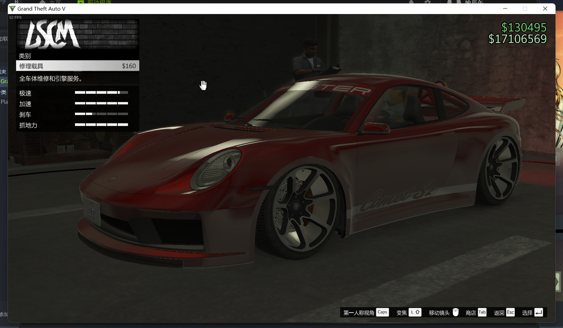Click the 极速 stat label
Viewport: 563px width, 328px height.
pyautogui.click(x=25, y=93)
